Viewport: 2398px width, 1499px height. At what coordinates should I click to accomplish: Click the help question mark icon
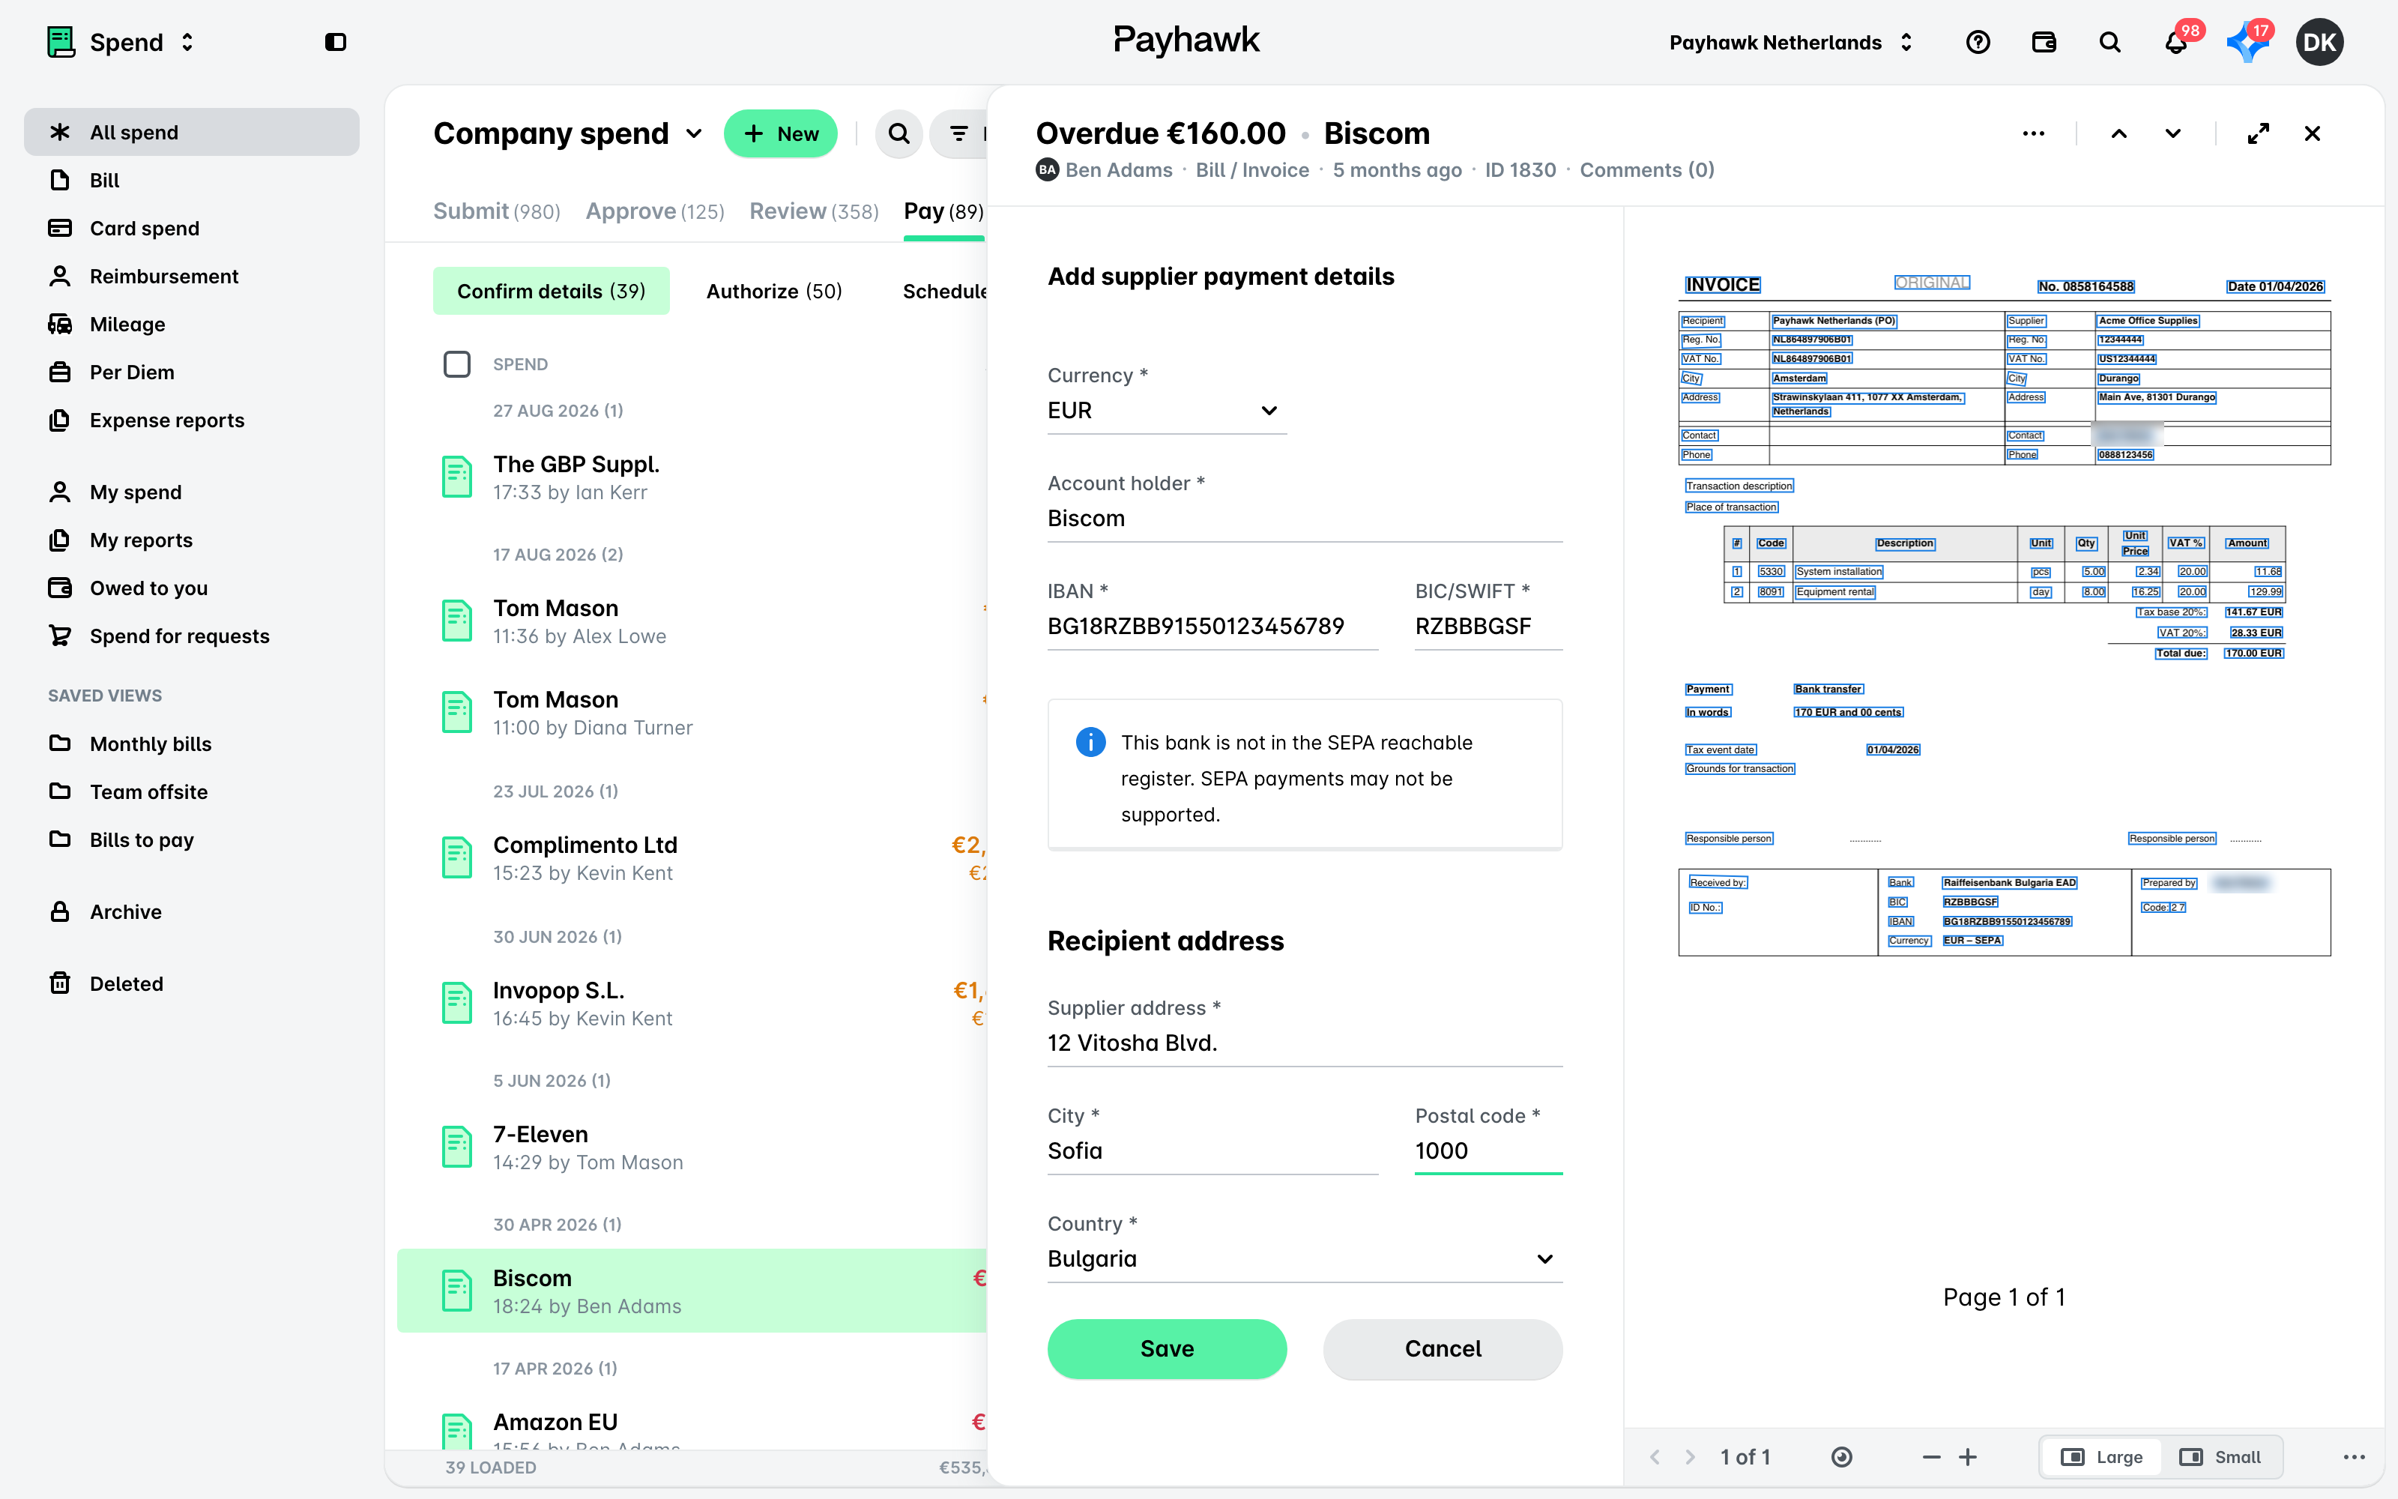[1978, 43]
